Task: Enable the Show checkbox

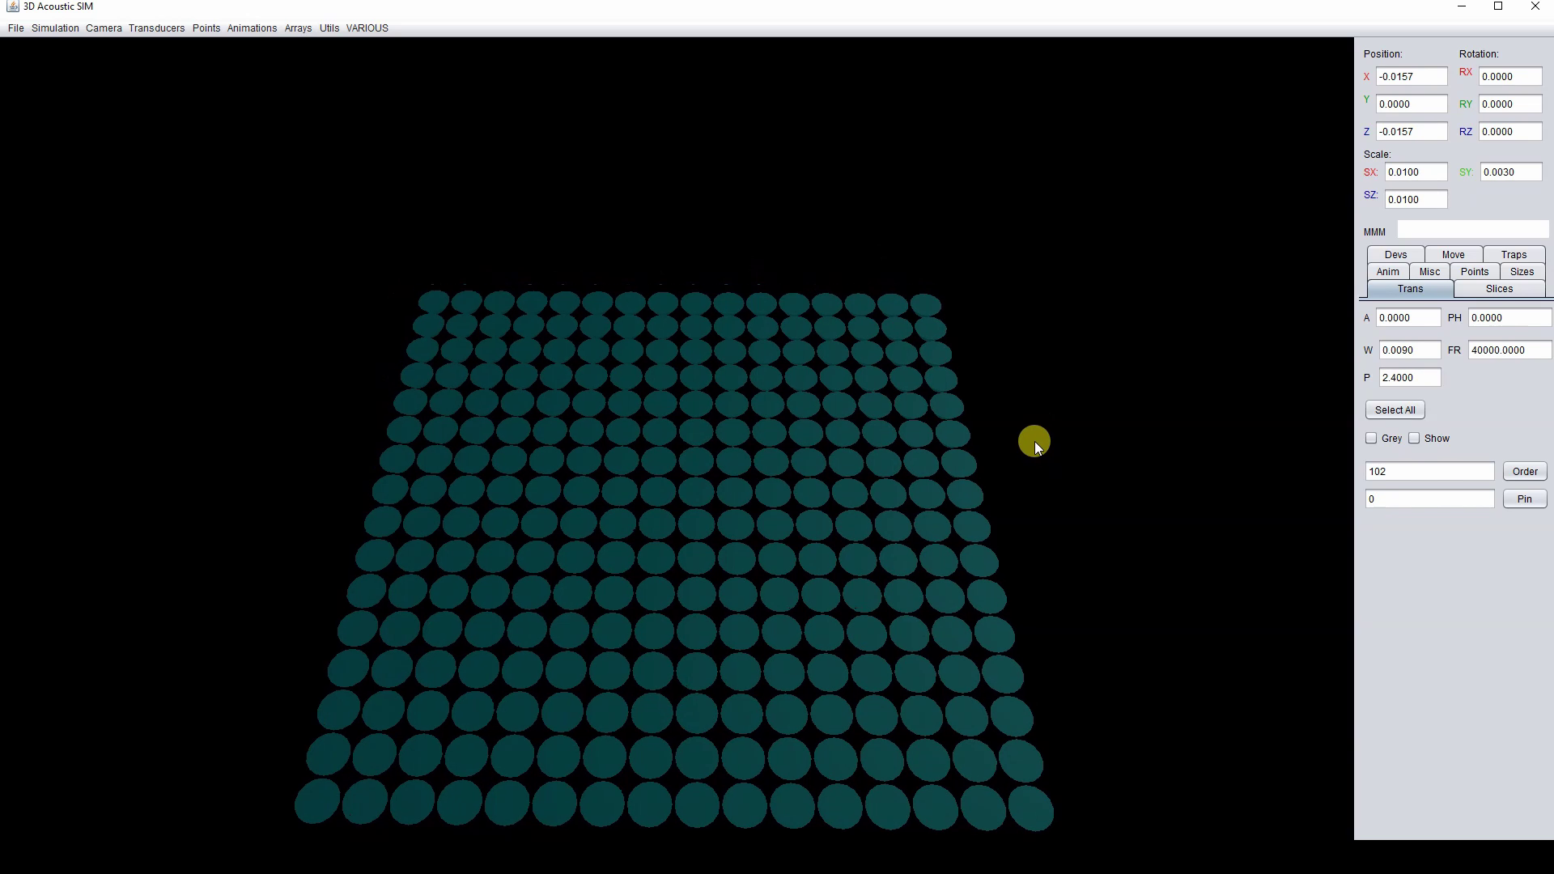Action: click(1413, 438)
